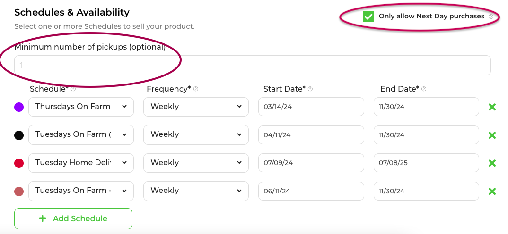
Task: Expand frequency dropdown in the last schedule row
Action: (196, 191)
